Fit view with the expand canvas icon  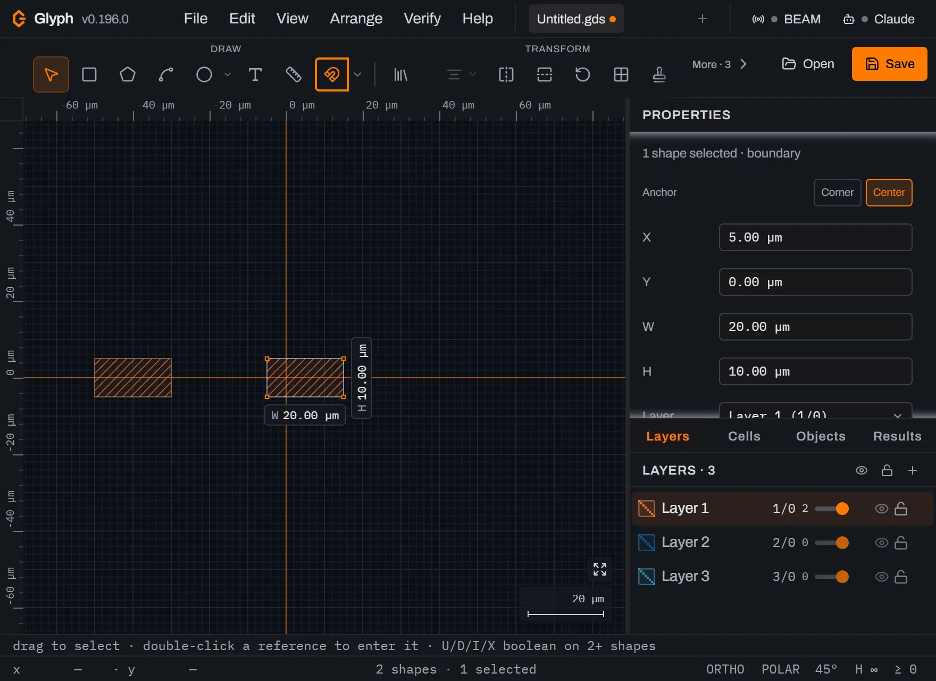[600, 569]
